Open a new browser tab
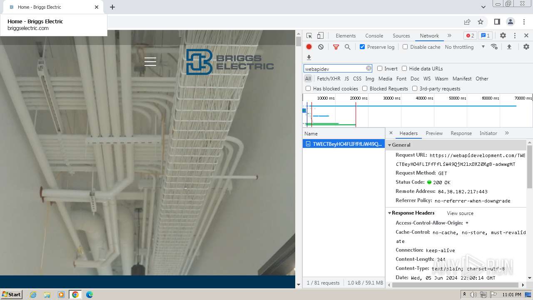 pos(112,7)
